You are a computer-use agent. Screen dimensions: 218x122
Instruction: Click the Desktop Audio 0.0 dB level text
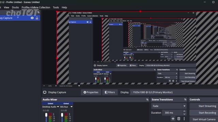pyautogui.click(x=46, y=110)
